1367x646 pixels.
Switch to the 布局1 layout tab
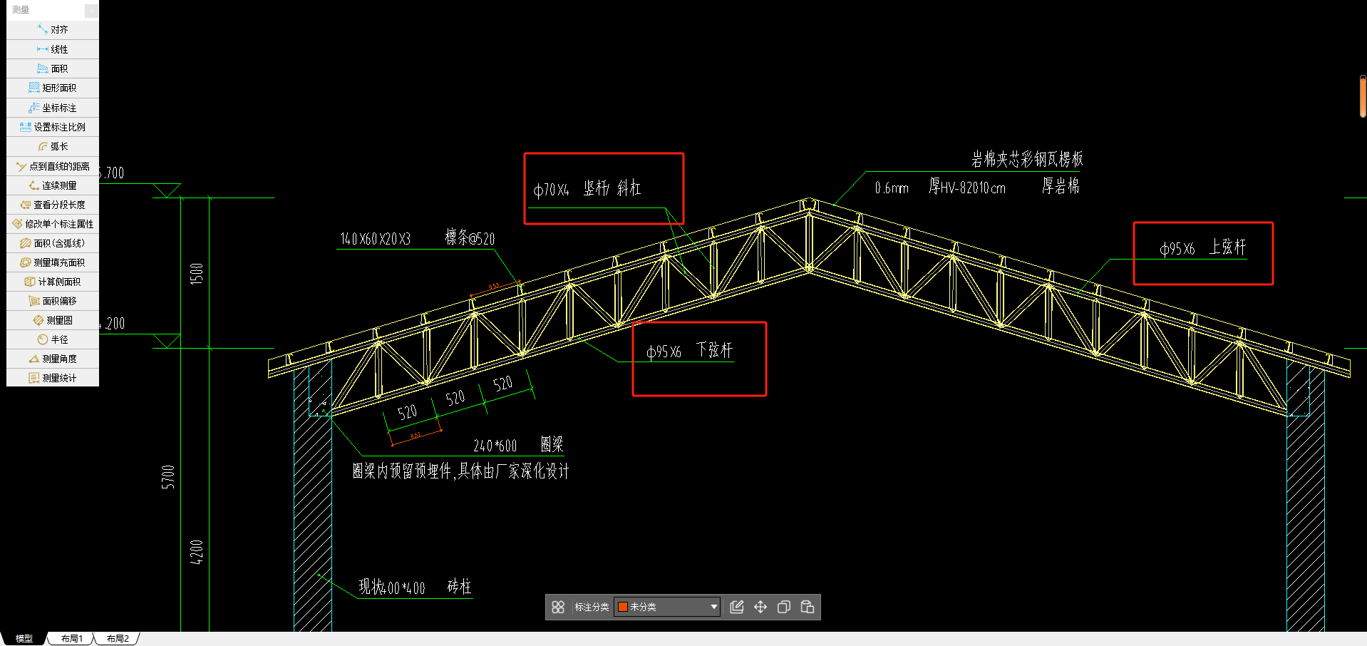click(x=72, y=639)
